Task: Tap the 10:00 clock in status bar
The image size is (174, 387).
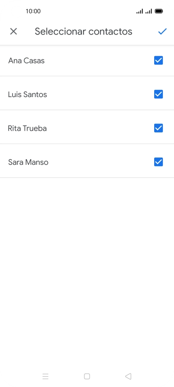Action: 33,11
